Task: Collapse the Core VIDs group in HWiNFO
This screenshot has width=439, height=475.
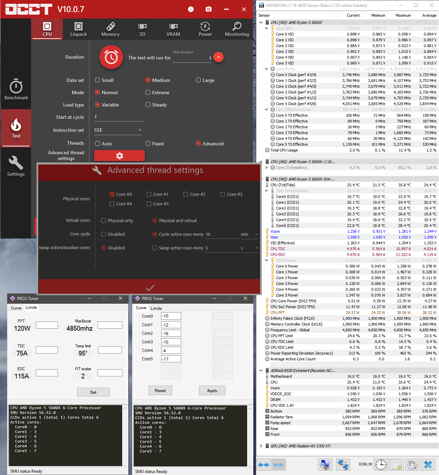Action: 267,28
